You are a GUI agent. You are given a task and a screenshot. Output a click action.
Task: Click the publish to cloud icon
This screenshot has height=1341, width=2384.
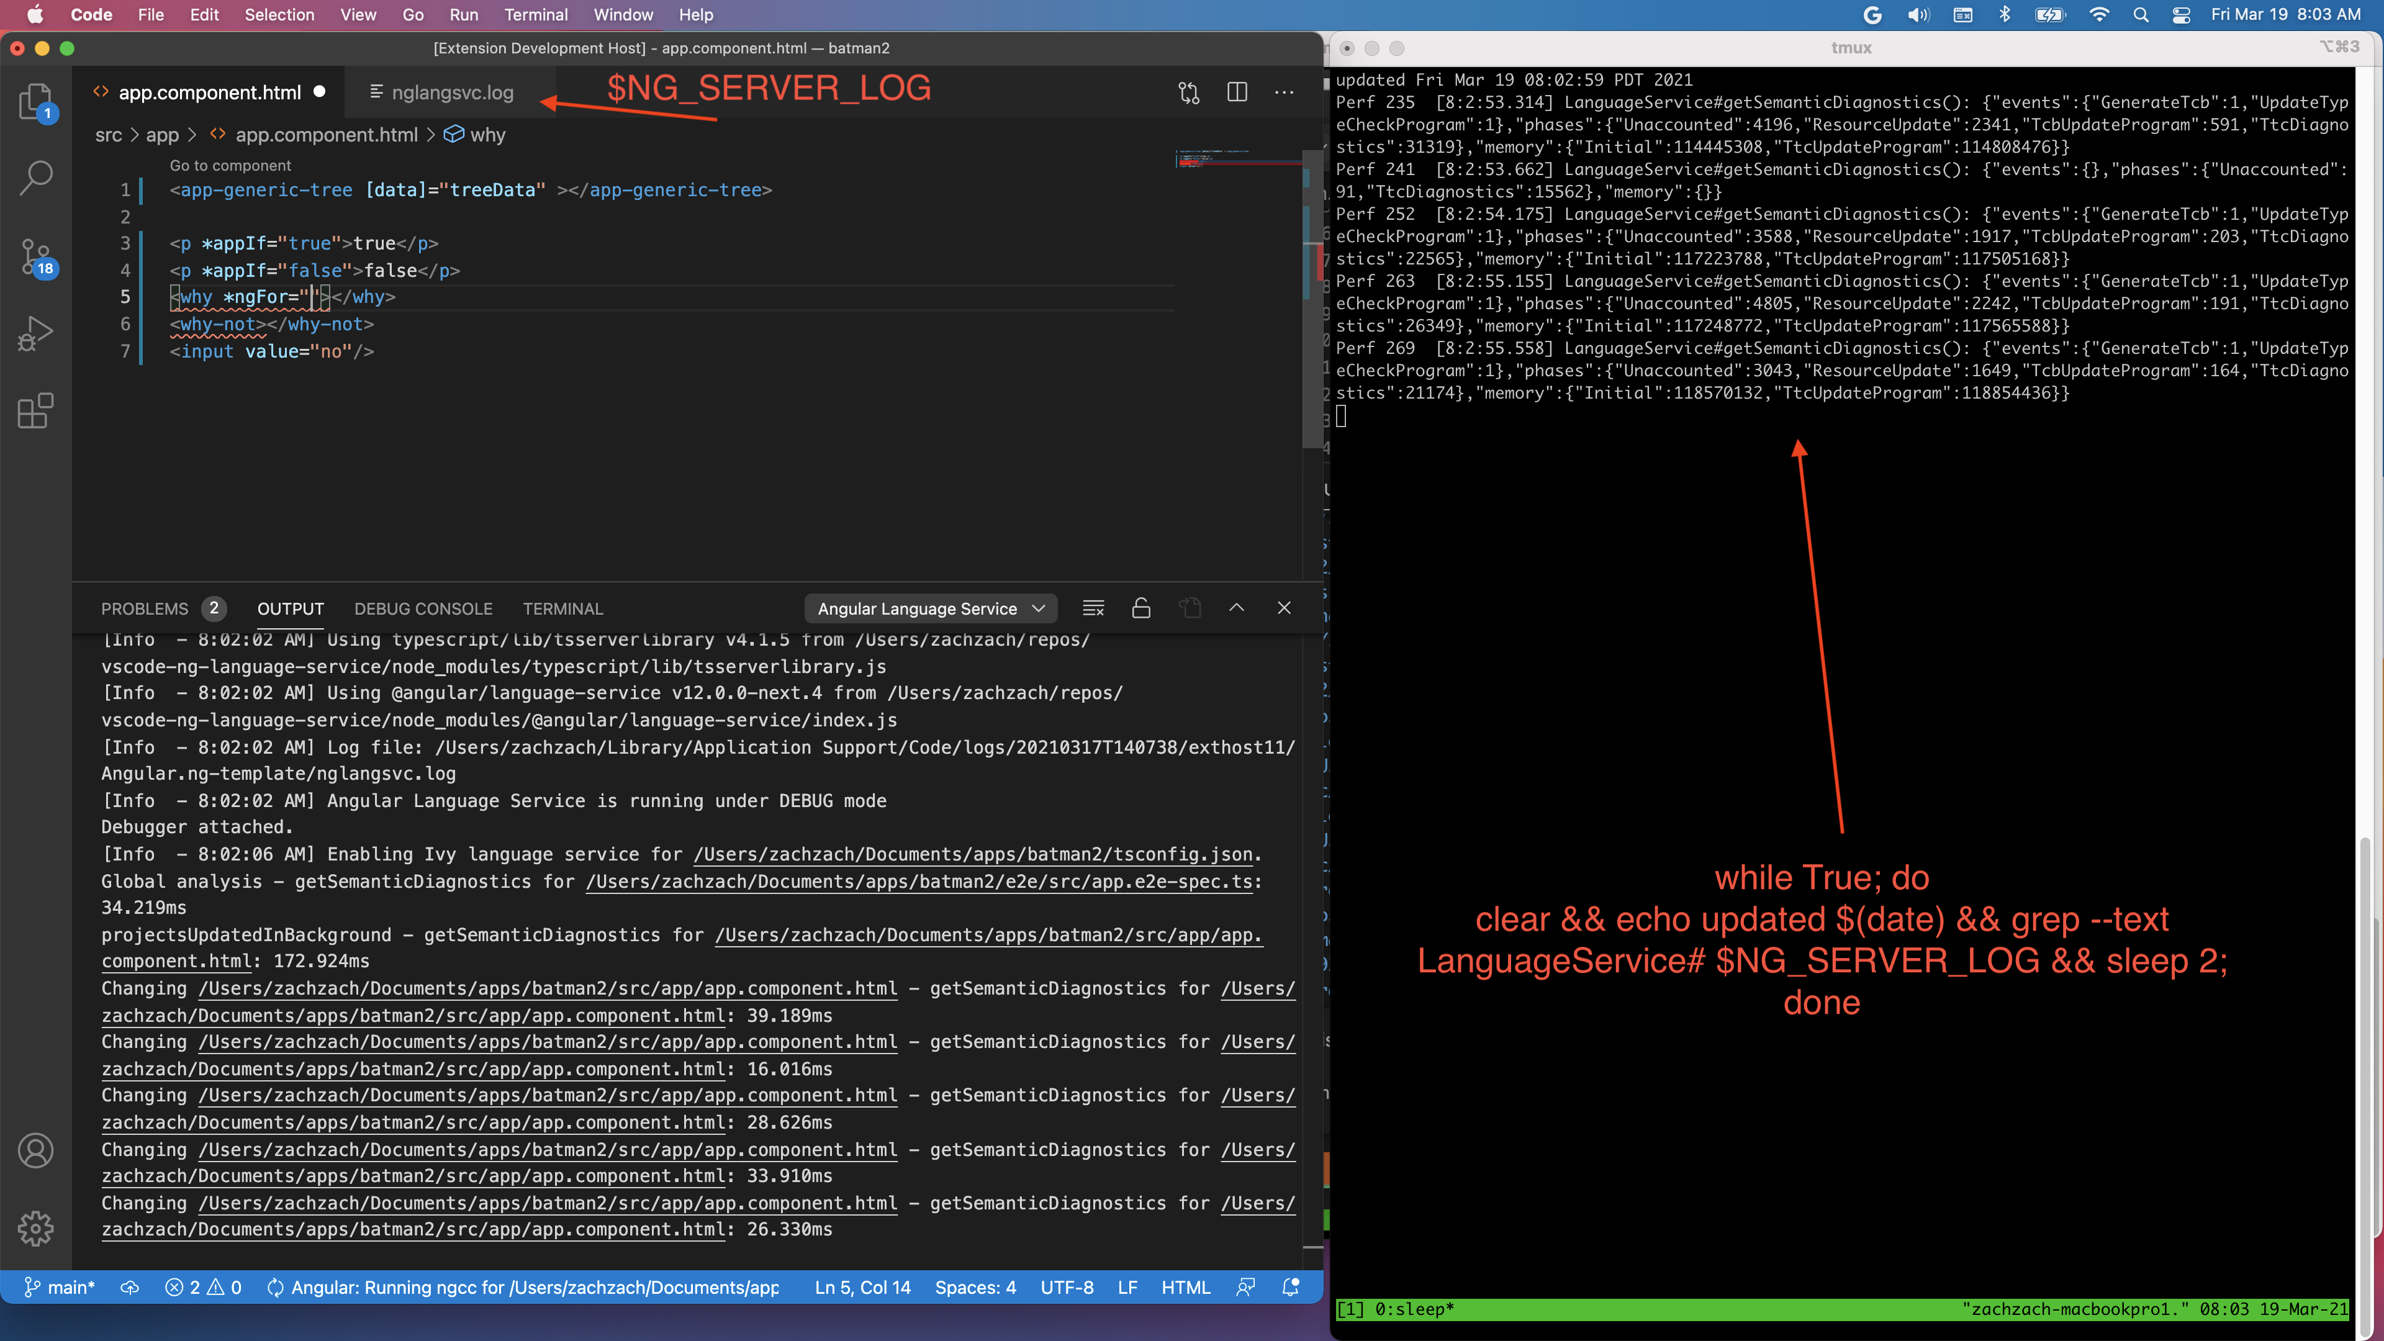point(130,1288)
